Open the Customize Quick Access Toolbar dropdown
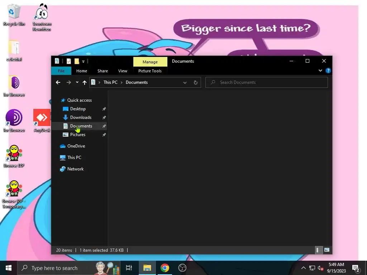Viewport: 367px width, 275px height. click(83, 62)
